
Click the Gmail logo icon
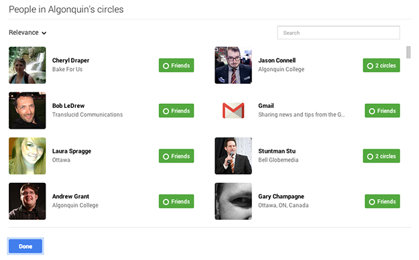tap(233, 111)
